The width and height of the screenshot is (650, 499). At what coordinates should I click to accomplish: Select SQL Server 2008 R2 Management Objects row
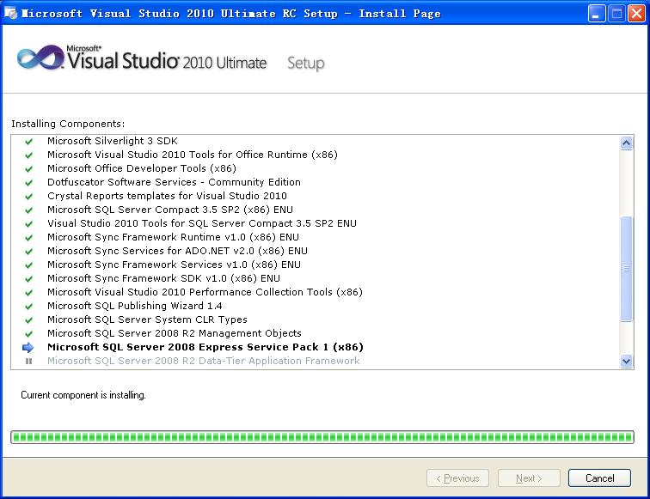(x=175, y=333)
